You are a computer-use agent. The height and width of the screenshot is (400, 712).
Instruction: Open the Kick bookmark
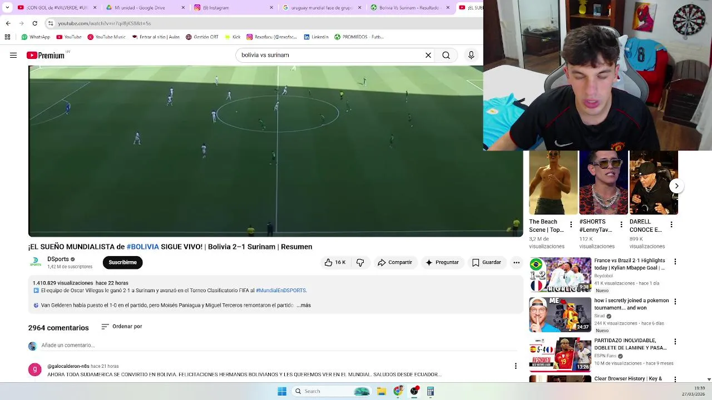[233, 37]
